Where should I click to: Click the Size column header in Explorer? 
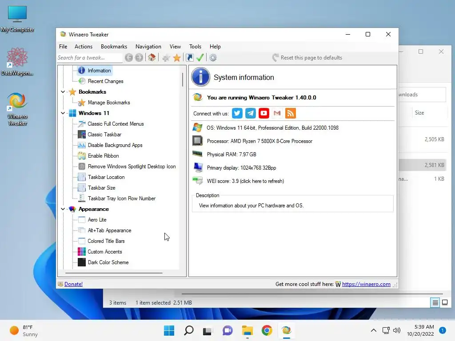[419, 113]
